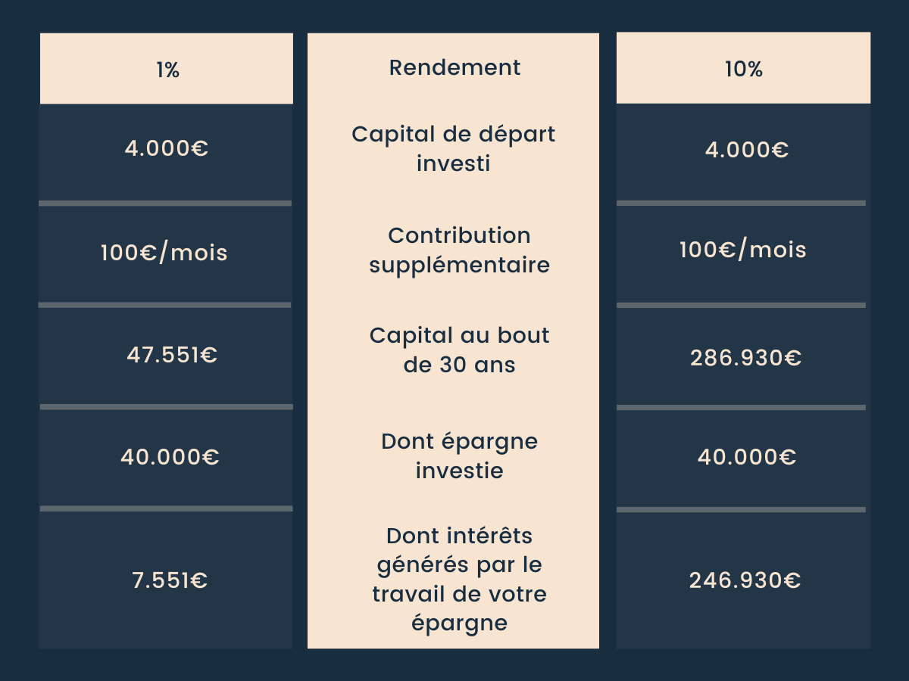The image size is (909, 681).
Task: Click the 47.551€ value
Action: coord(172,355)
